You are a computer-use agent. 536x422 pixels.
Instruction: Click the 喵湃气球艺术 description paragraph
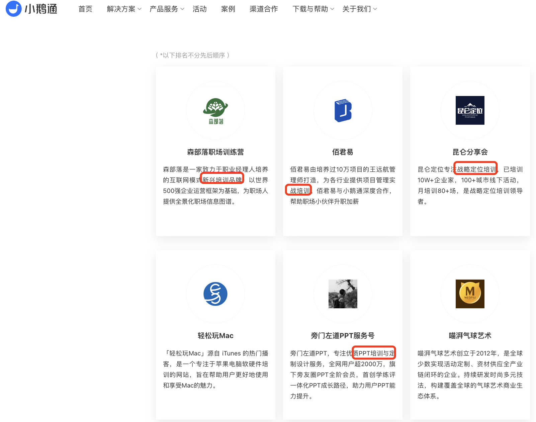[x=470, y=375]
